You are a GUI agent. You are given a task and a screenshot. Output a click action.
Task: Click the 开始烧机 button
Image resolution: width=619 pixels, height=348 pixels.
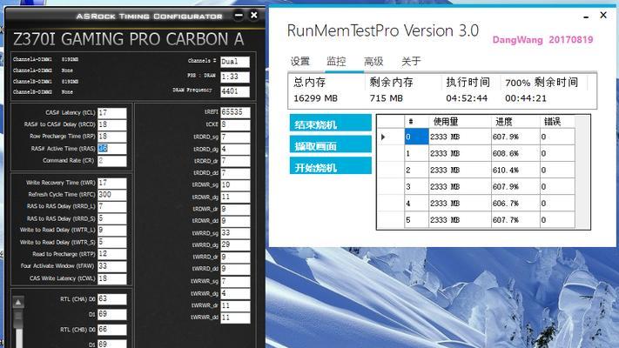(x=331, y=165)
